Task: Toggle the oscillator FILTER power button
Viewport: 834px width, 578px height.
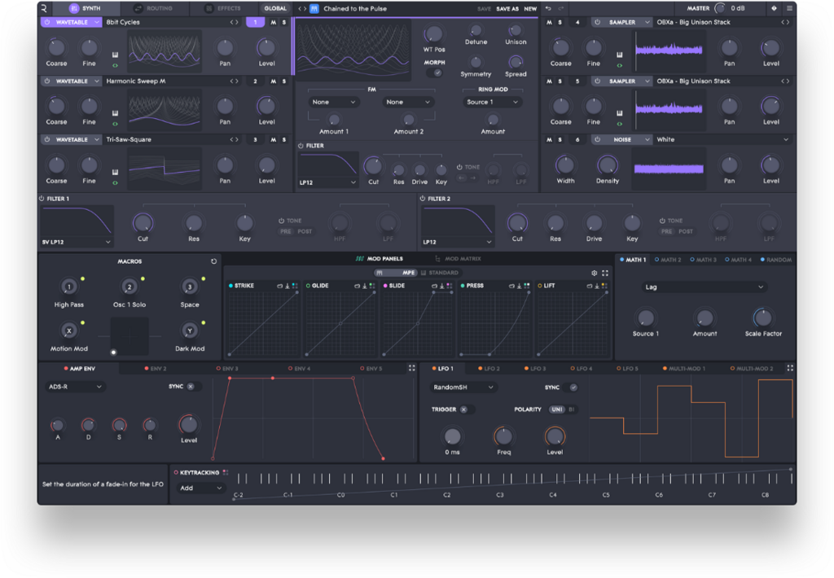Action: [301, 146]
